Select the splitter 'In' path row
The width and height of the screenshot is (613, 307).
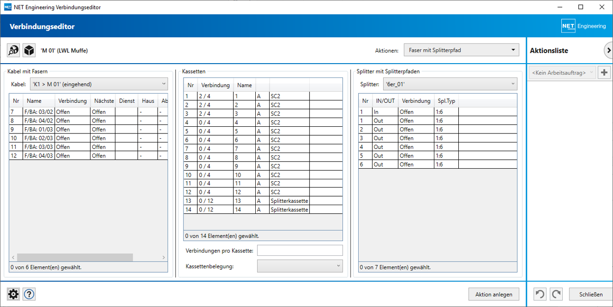(x=438, y=112)
